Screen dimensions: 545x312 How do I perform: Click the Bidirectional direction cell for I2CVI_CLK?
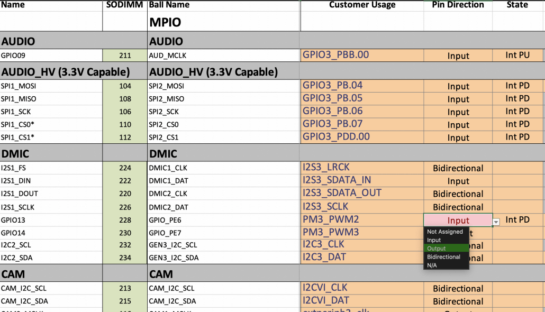pyautogui.click(x=458, y=288)
